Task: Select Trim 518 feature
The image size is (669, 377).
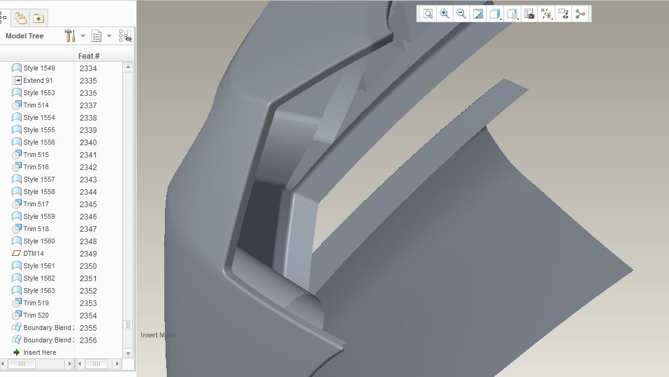Action: 36,229
